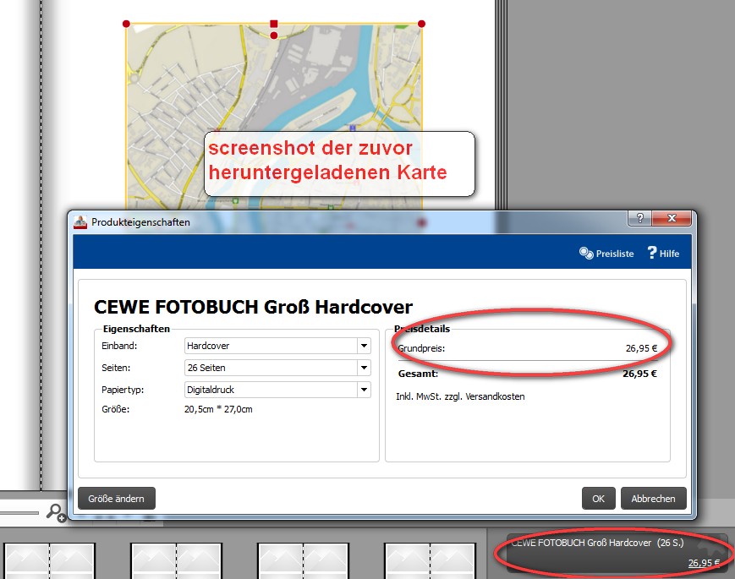Select the third page spread thumbnail

click(303, 560)
